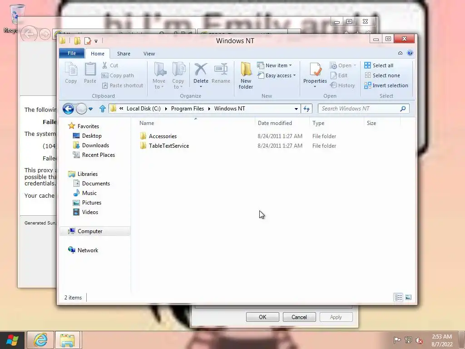Open the Windows Start button
The height and width of the screenshot is (349, 465).
click(x=13, y=340)
